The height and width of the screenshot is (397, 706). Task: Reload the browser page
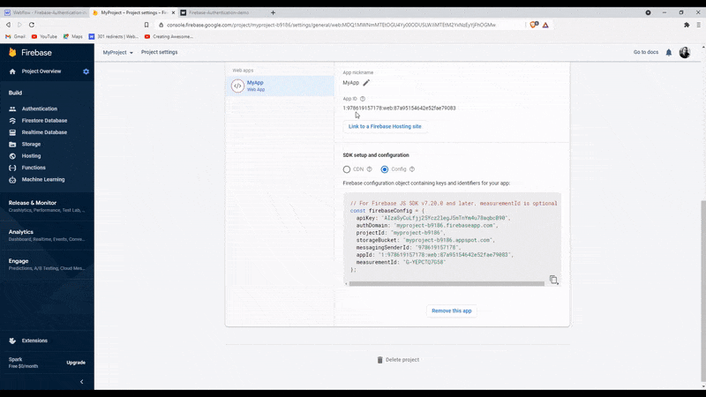coord(32,25)
